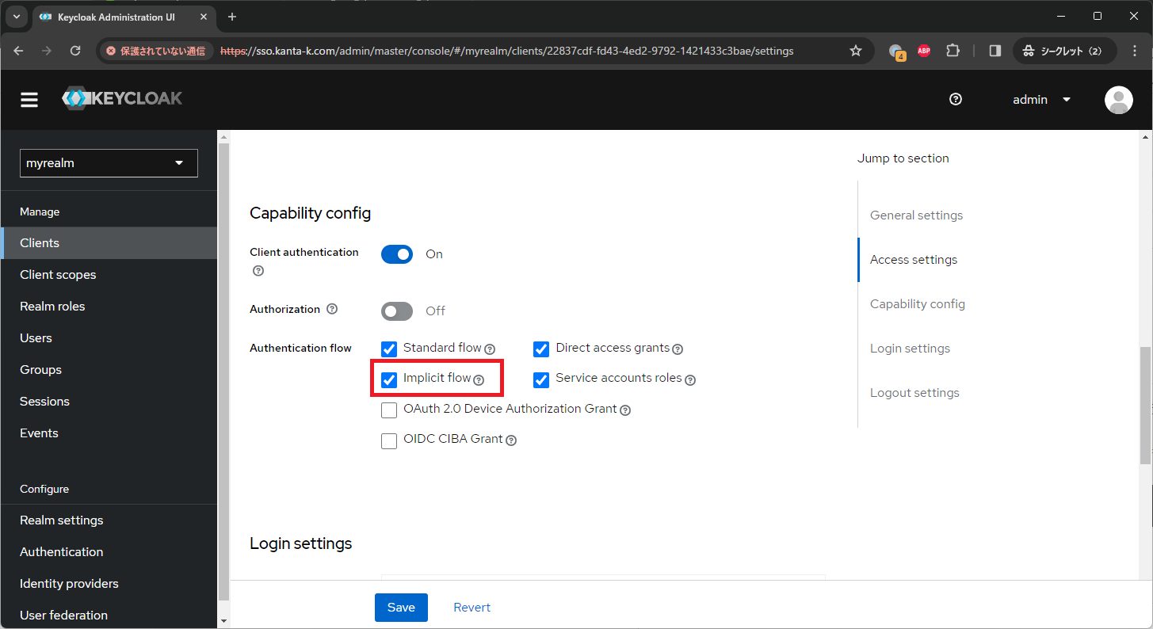Uncheck the Implicit flow checkbox
The image size is (1153, 629).
coord(389,380)
